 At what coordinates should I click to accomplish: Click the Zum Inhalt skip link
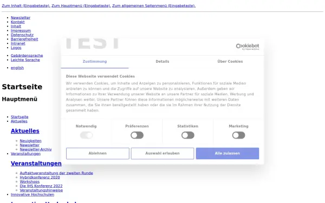tap(26, 6)
